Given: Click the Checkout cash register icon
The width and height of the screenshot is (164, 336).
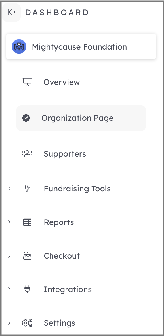Looking at the screenshot, I should (x=27, y=256).
